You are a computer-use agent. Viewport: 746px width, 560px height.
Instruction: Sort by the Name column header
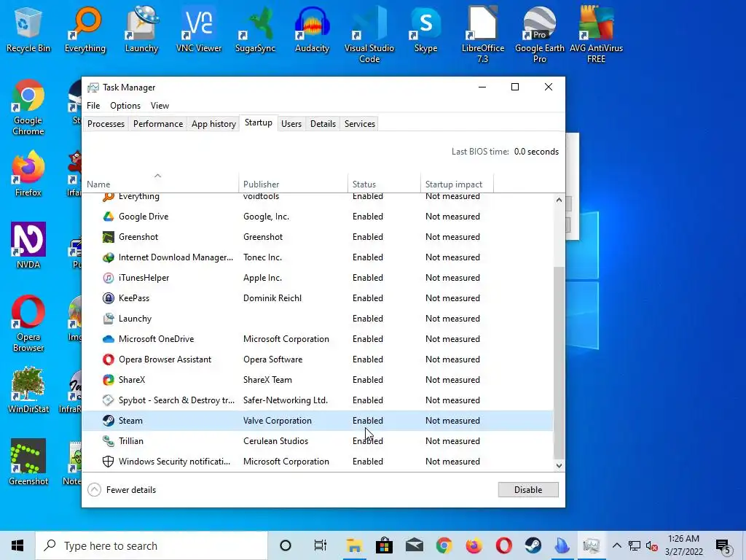click(x=160, y=184)
